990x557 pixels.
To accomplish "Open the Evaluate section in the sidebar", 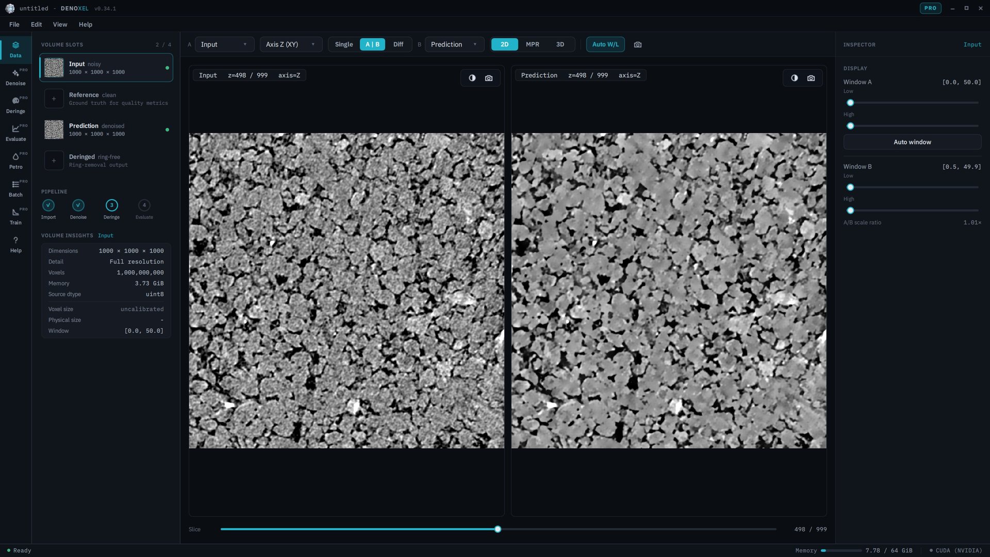I will click(x=15, y=133).
